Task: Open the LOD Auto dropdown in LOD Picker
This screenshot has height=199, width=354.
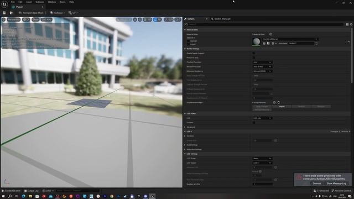Action: click(x=262, y=118)
